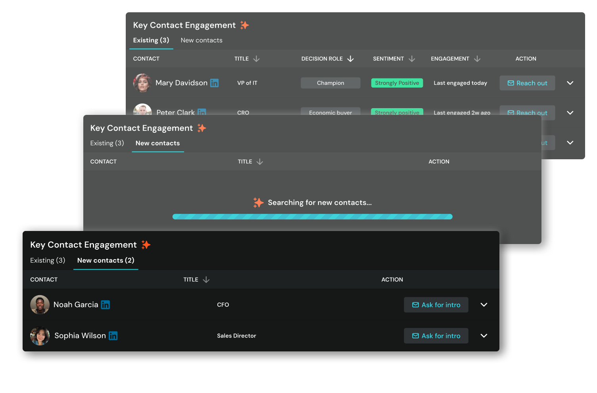
Task: Sort by Decision Role arrow icon
Action: pyautogui.click(x=350, y=59)
